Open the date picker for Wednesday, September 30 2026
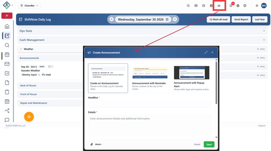This screenshot has width=271, height=151. 143,19
